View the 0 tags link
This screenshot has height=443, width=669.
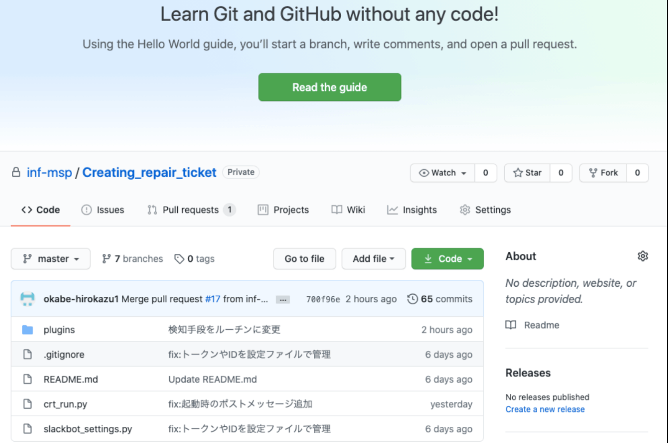(x=194, y=259)
